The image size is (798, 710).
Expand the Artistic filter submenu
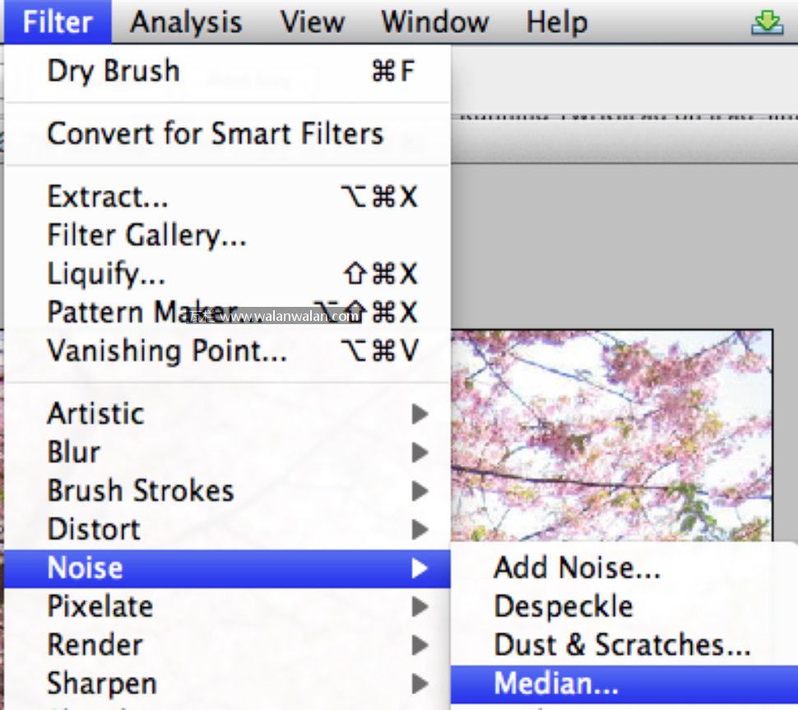95,413
